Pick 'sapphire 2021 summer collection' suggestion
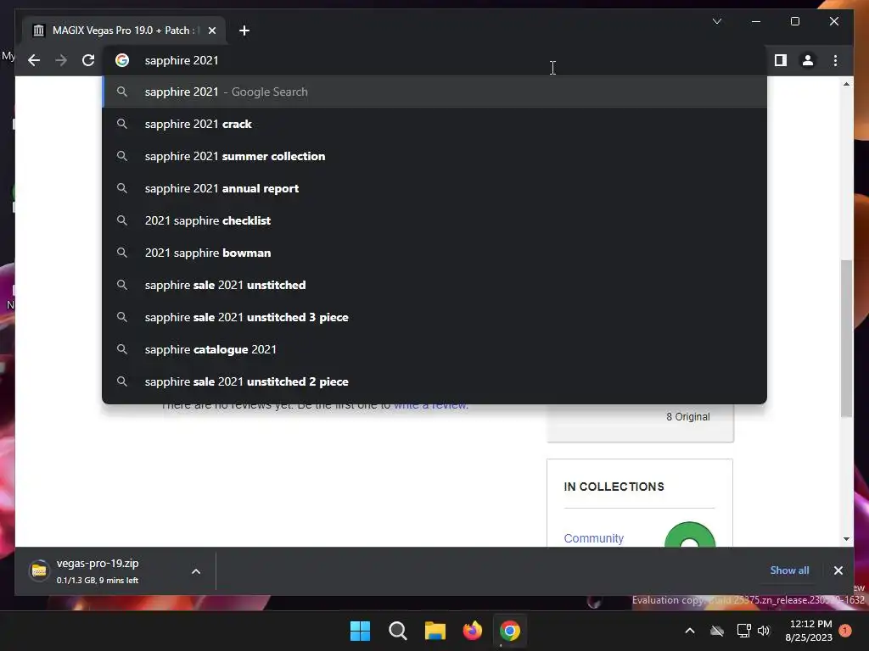This screenshot has height=651, width=869. click(434, 156)
